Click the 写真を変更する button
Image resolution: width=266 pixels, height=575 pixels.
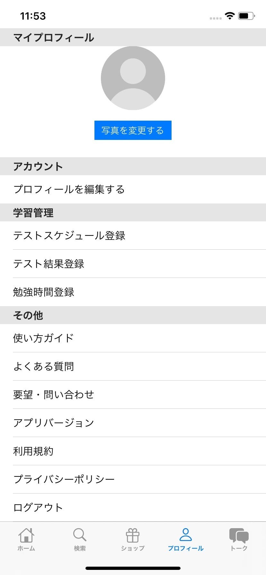click(133, 130)
